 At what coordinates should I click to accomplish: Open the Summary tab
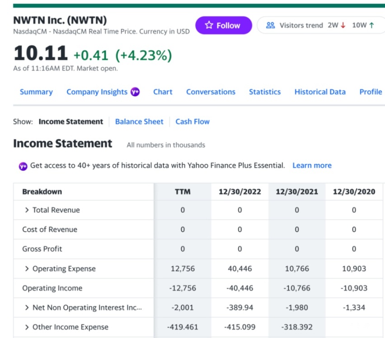[x=36, y=92]
